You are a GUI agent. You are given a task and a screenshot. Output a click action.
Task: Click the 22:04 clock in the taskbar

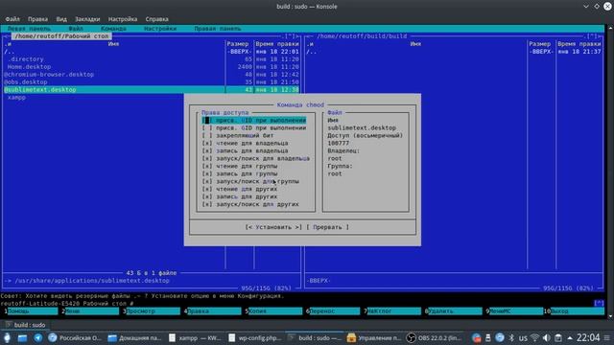[588, 337]
